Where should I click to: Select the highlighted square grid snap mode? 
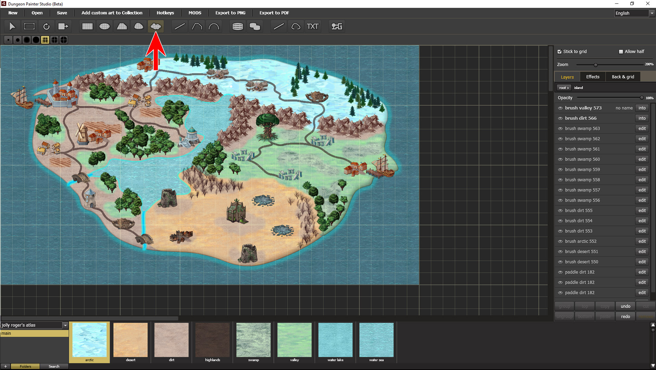[45, 40]
